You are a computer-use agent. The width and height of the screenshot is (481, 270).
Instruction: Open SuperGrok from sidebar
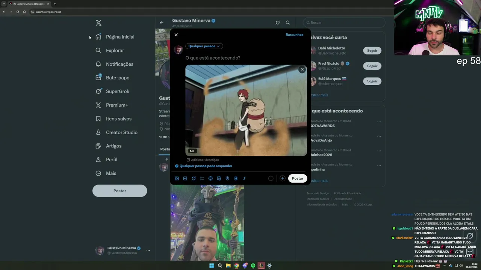pos(112,91)
